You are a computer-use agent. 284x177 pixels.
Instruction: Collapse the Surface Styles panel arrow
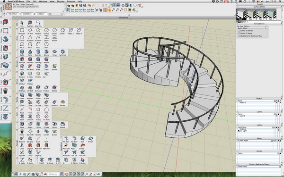pos(282,7)
